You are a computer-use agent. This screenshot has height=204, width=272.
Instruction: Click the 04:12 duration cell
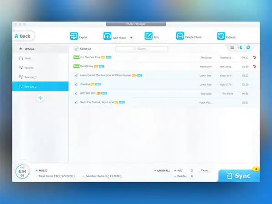pos(245,58)
